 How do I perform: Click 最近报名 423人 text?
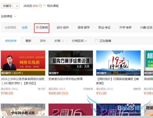[x=105, y=89]
